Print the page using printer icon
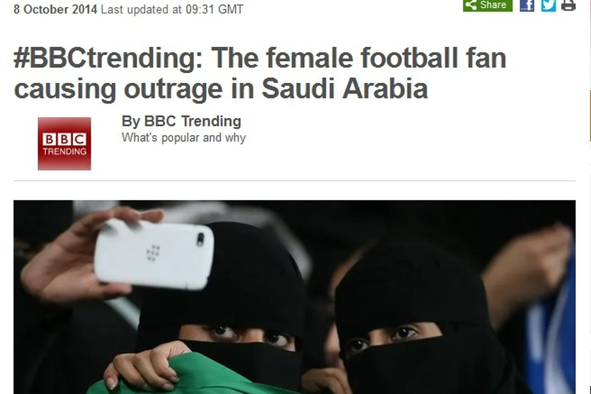 tap(568, 5)
